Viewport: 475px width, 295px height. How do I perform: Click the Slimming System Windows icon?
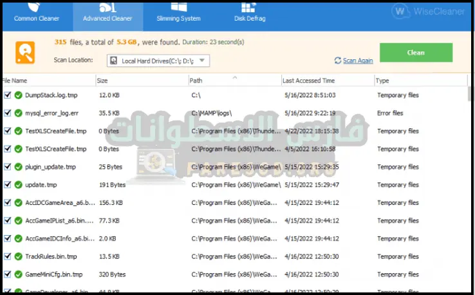coord(179,7)
